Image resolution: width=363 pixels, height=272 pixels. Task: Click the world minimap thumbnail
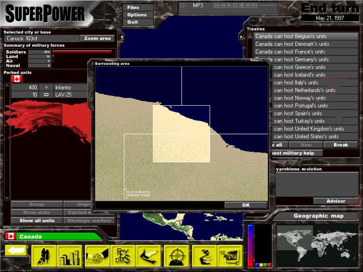(x=317, y=245)
